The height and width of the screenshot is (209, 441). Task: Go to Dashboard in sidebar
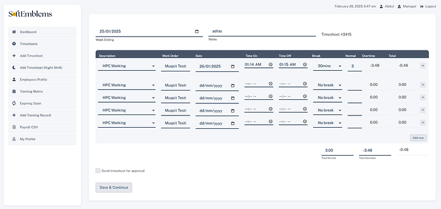(x=42, y=32)
